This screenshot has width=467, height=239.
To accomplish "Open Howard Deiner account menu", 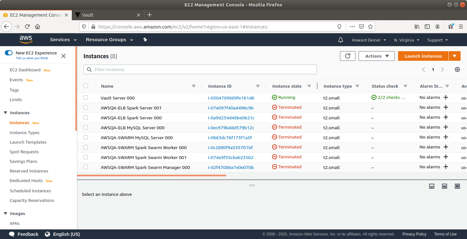I will (369, 40).
